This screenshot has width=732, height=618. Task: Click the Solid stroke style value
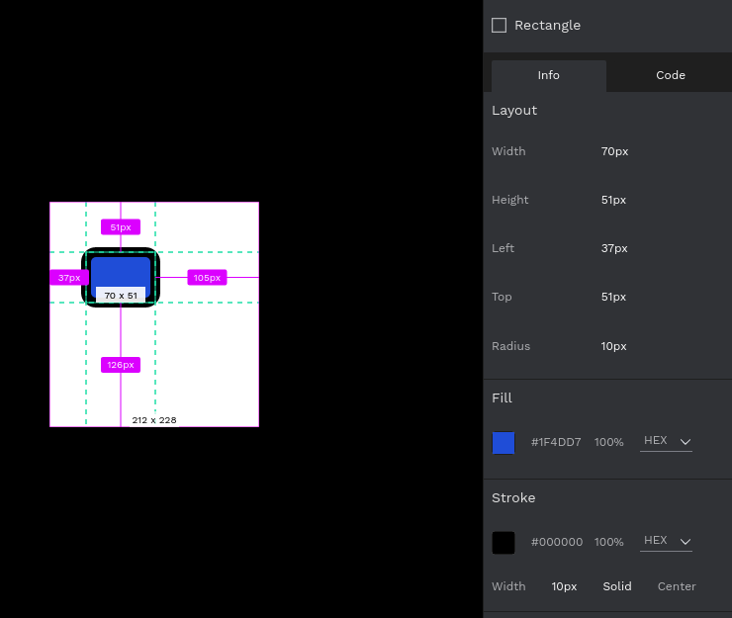tap(616, 586)
